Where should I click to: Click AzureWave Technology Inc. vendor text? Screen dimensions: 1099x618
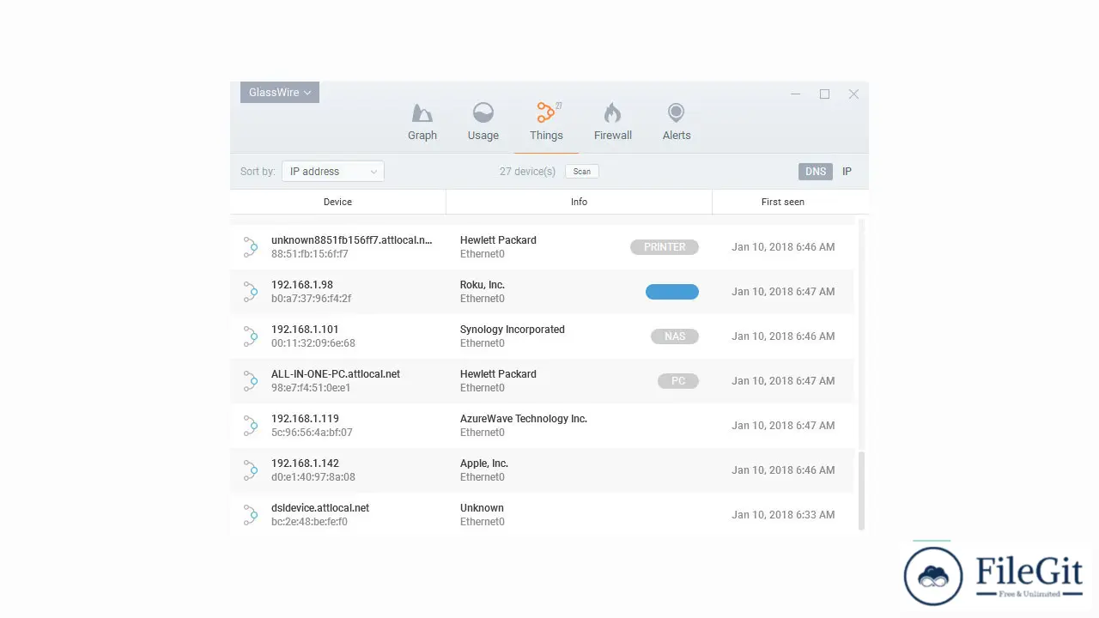coord(524,419)
